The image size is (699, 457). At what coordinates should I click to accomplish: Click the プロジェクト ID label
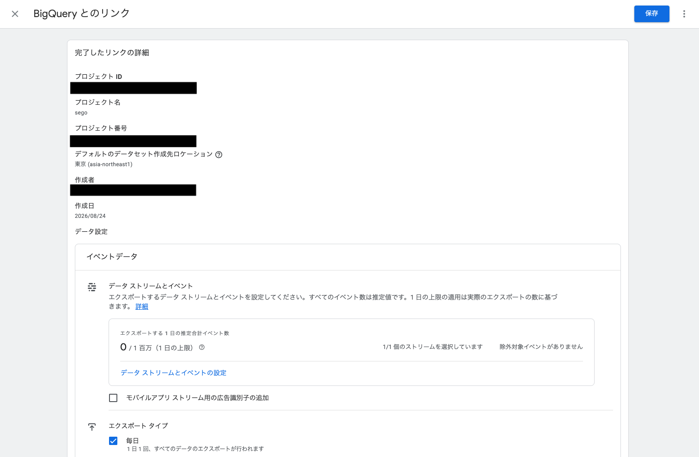pos(98,77)
